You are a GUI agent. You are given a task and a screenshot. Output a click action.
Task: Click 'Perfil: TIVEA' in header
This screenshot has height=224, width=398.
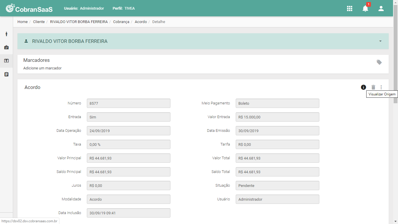(124, 8)
